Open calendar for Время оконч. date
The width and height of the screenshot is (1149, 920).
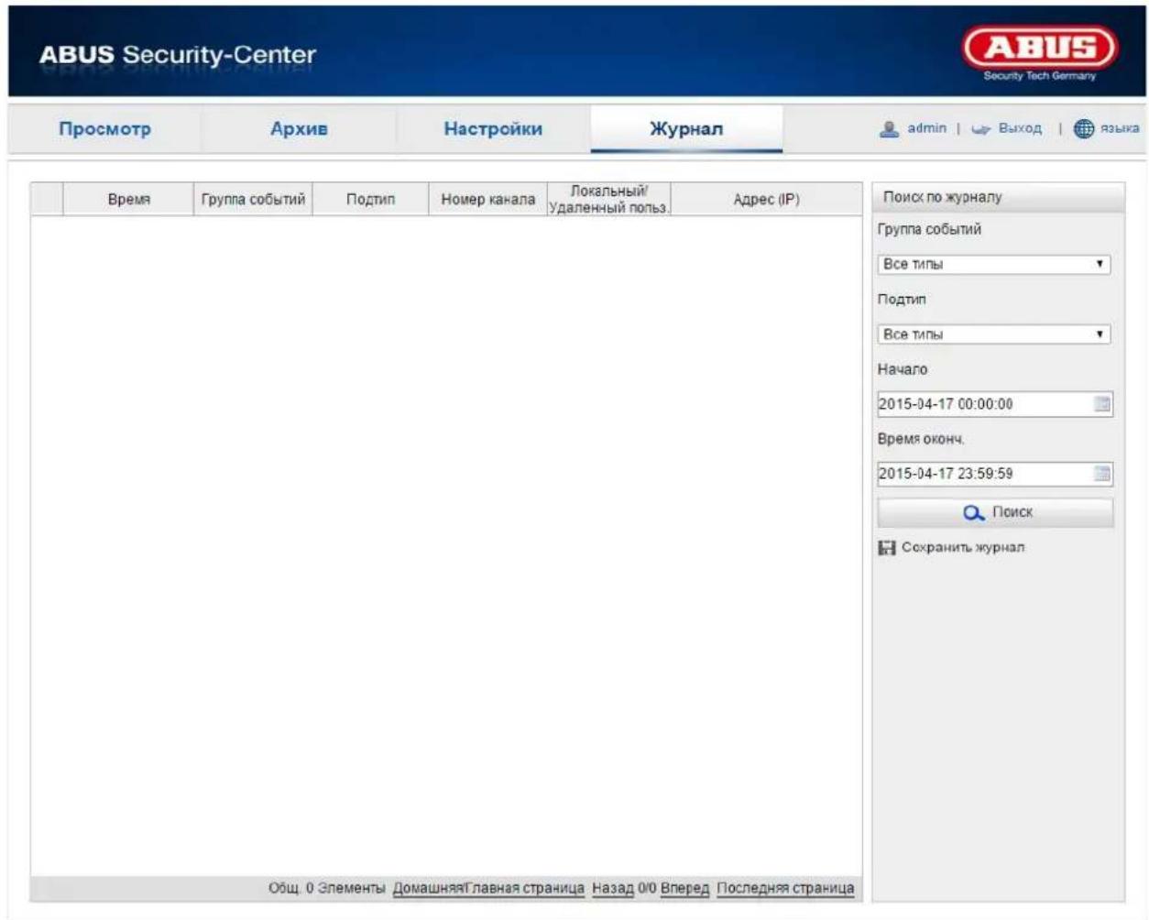(x=1102, y=474)
